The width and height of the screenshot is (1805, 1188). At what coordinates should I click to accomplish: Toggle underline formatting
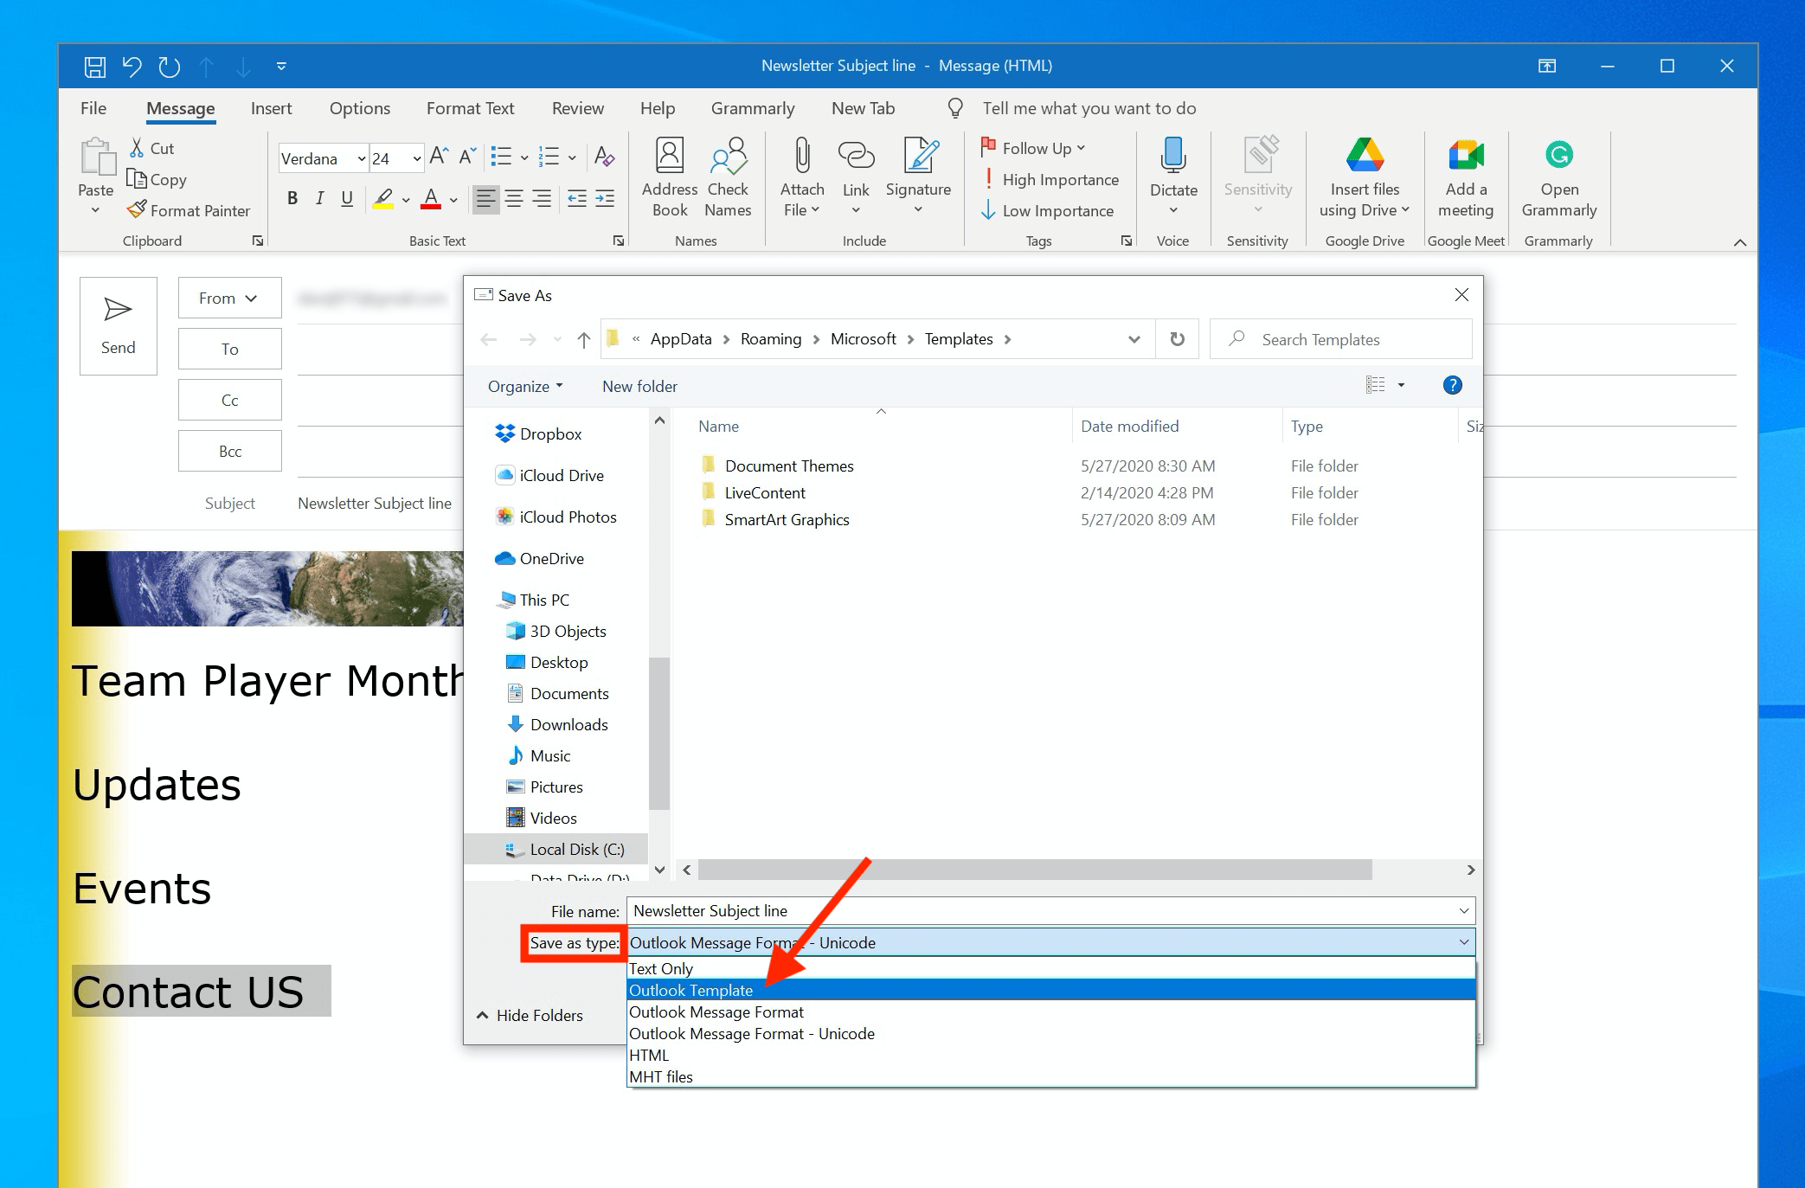pyautogui.click(x=347, y=199)
